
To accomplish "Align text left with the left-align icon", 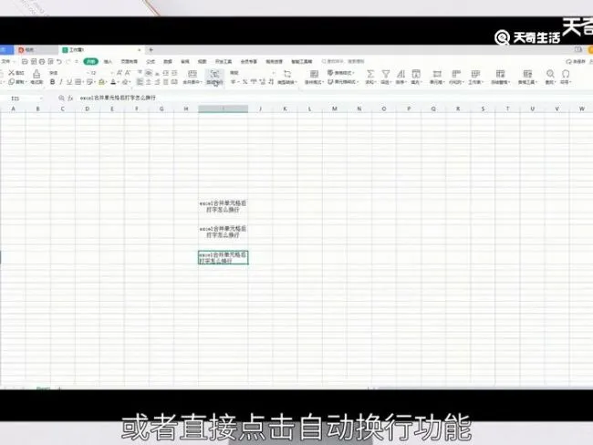I will pos(140,82).
